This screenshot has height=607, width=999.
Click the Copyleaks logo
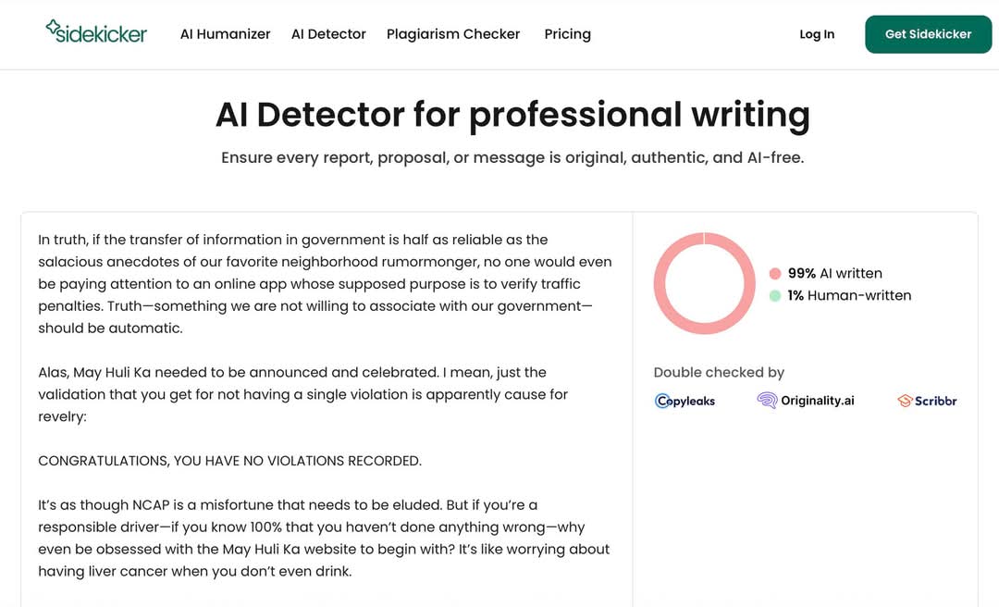(x=684, y=401)
